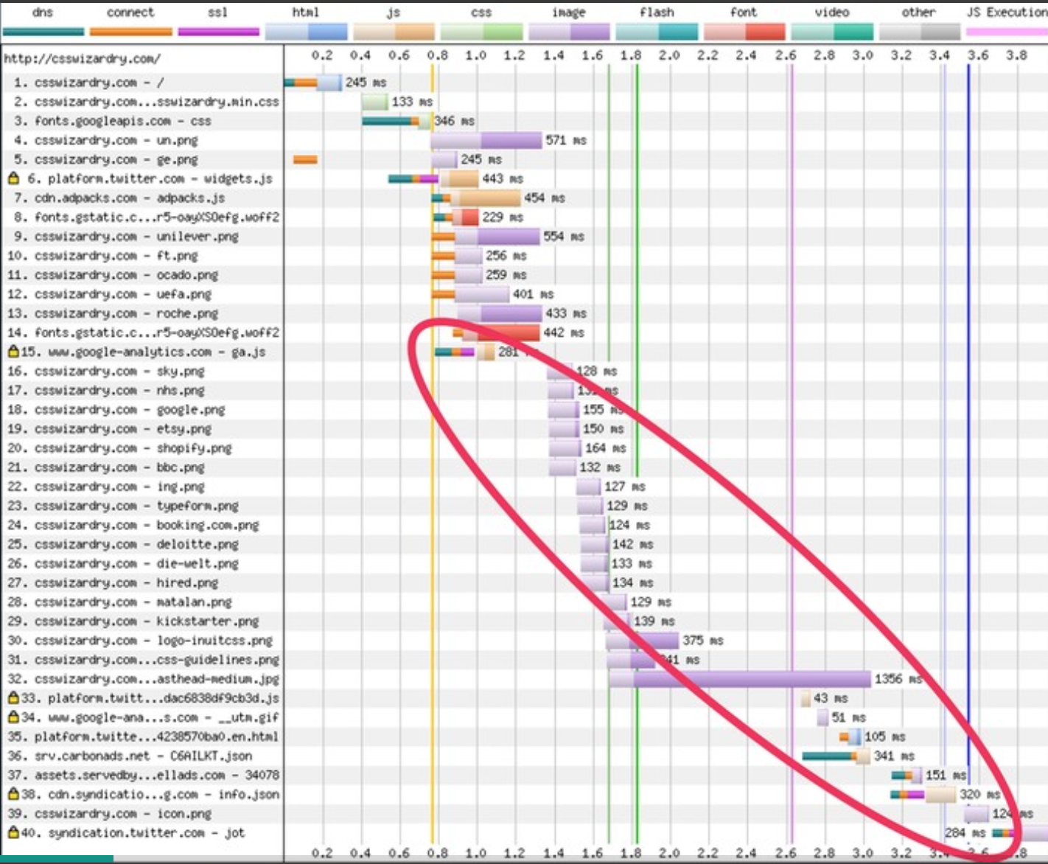
Task: Click the dns legend color bar
Action: point(43,32)
